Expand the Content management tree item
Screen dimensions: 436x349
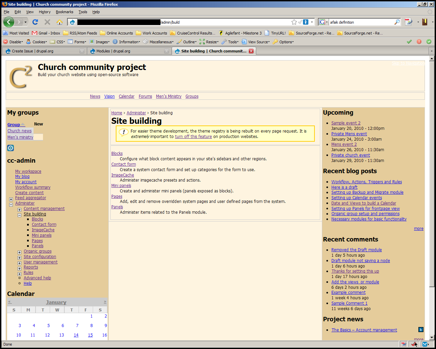pos(19,210)
